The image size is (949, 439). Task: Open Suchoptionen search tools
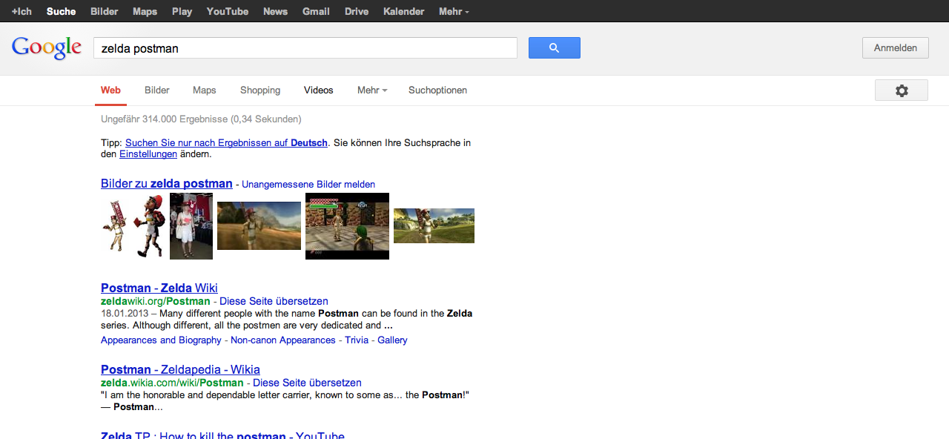coord(437,90)
